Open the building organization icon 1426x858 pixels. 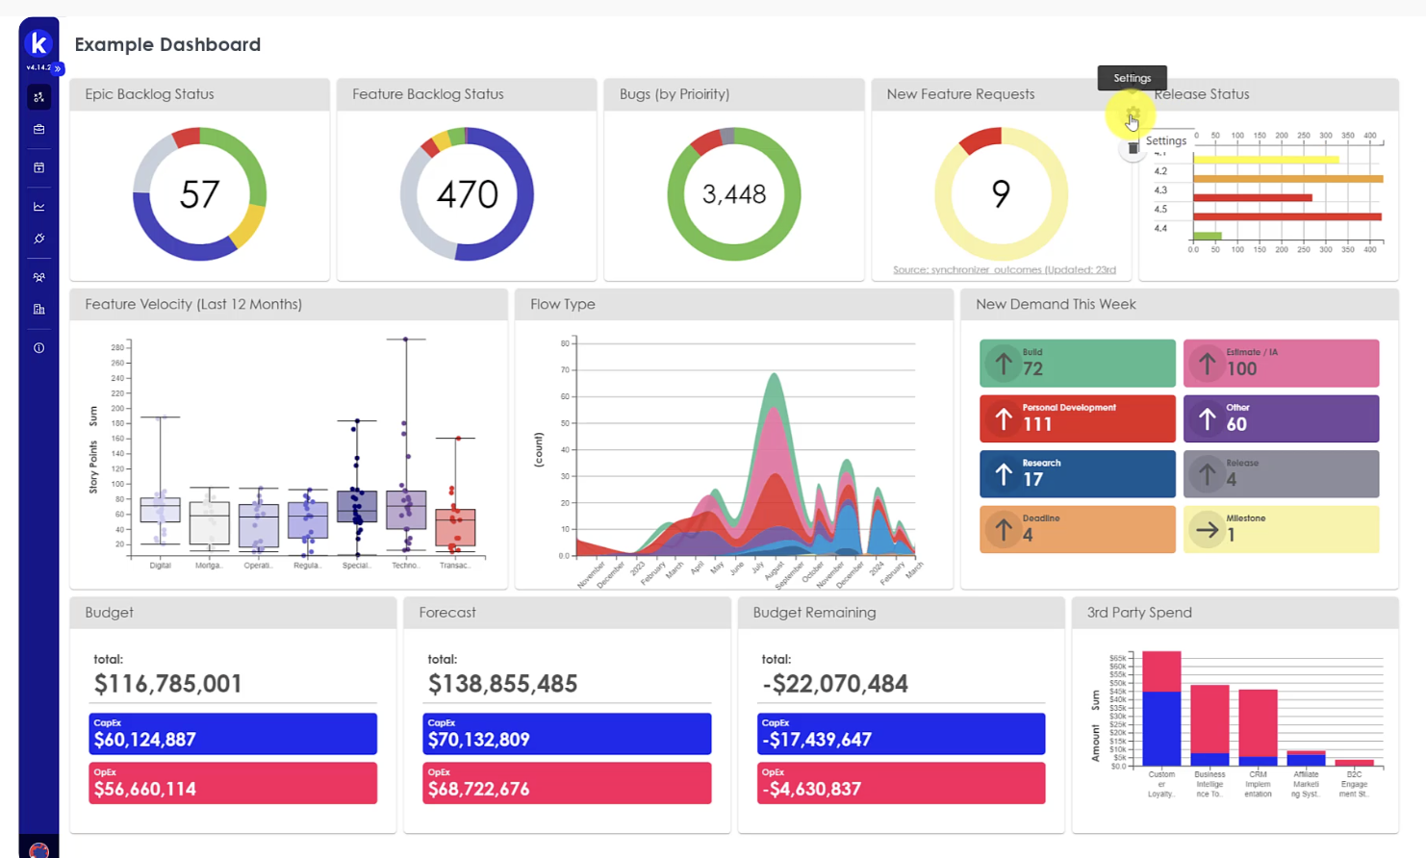38,310
